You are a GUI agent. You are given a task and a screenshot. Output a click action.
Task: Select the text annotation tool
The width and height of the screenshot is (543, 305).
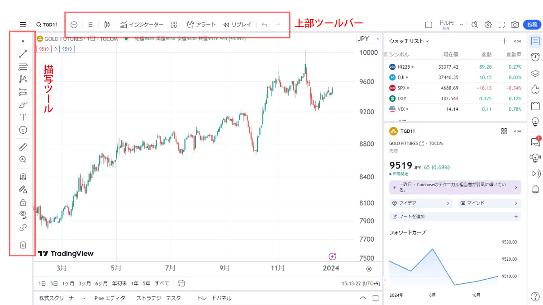tap(23, 117)
